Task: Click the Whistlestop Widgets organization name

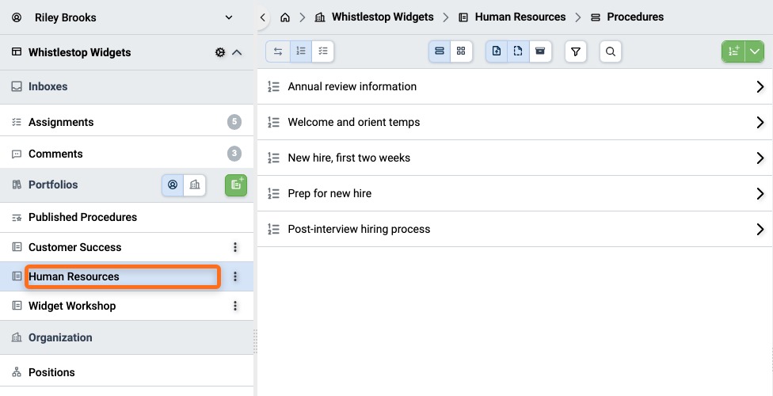Action: tap(80, 52)
